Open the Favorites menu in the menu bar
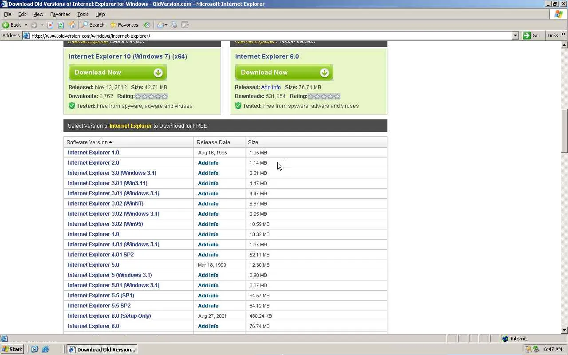The width and height of the screenshot is (568, 355). [60, 14]
